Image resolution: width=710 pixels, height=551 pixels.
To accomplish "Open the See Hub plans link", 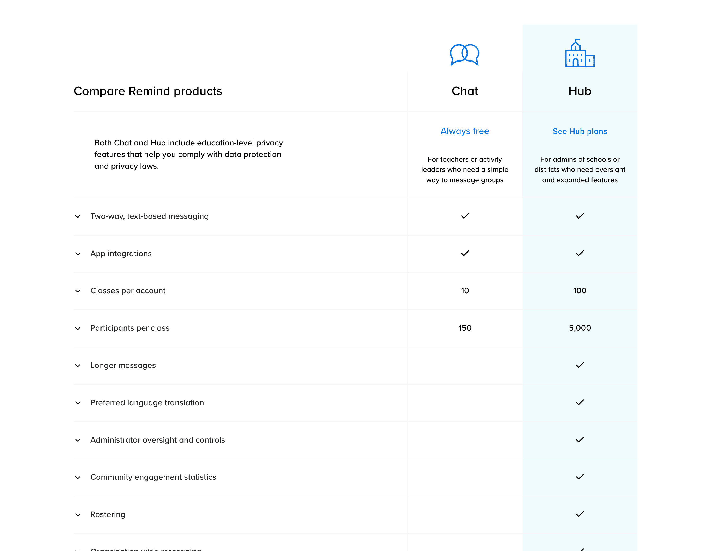I will pos(580,131).
